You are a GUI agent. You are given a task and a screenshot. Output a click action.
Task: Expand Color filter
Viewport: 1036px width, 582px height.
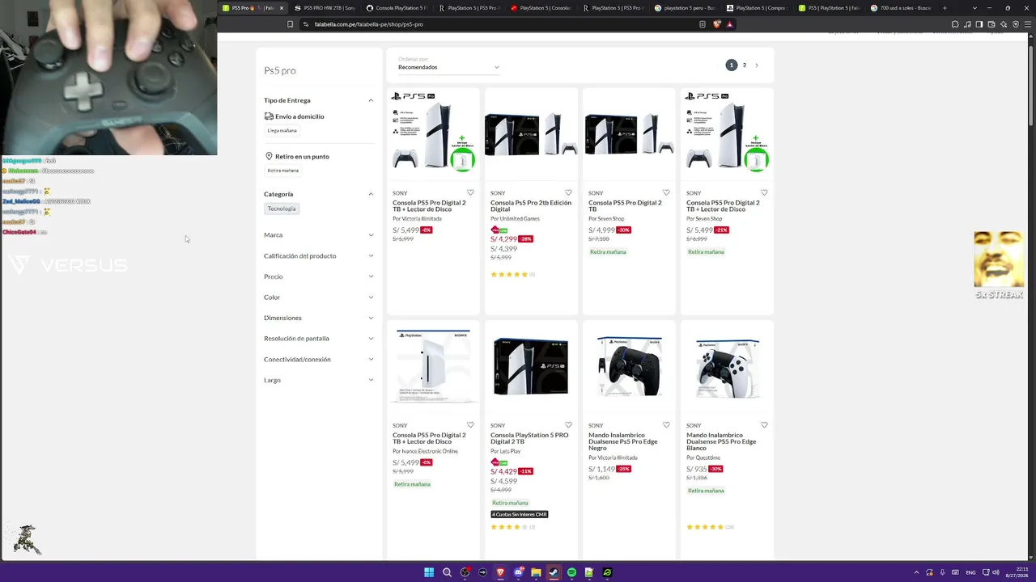[319, 297]
